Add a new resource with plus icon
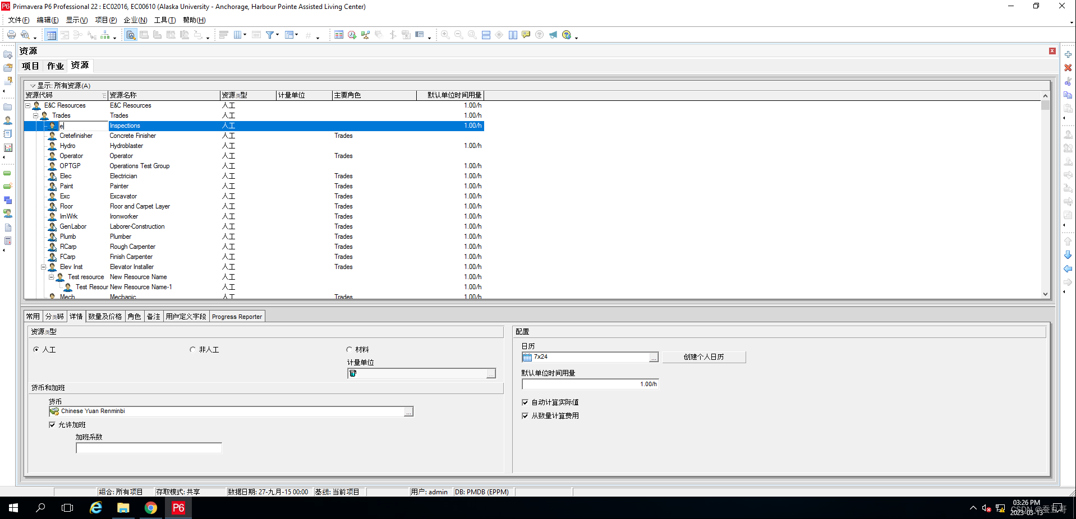The image size is (1076, 519). [1068, 54]
